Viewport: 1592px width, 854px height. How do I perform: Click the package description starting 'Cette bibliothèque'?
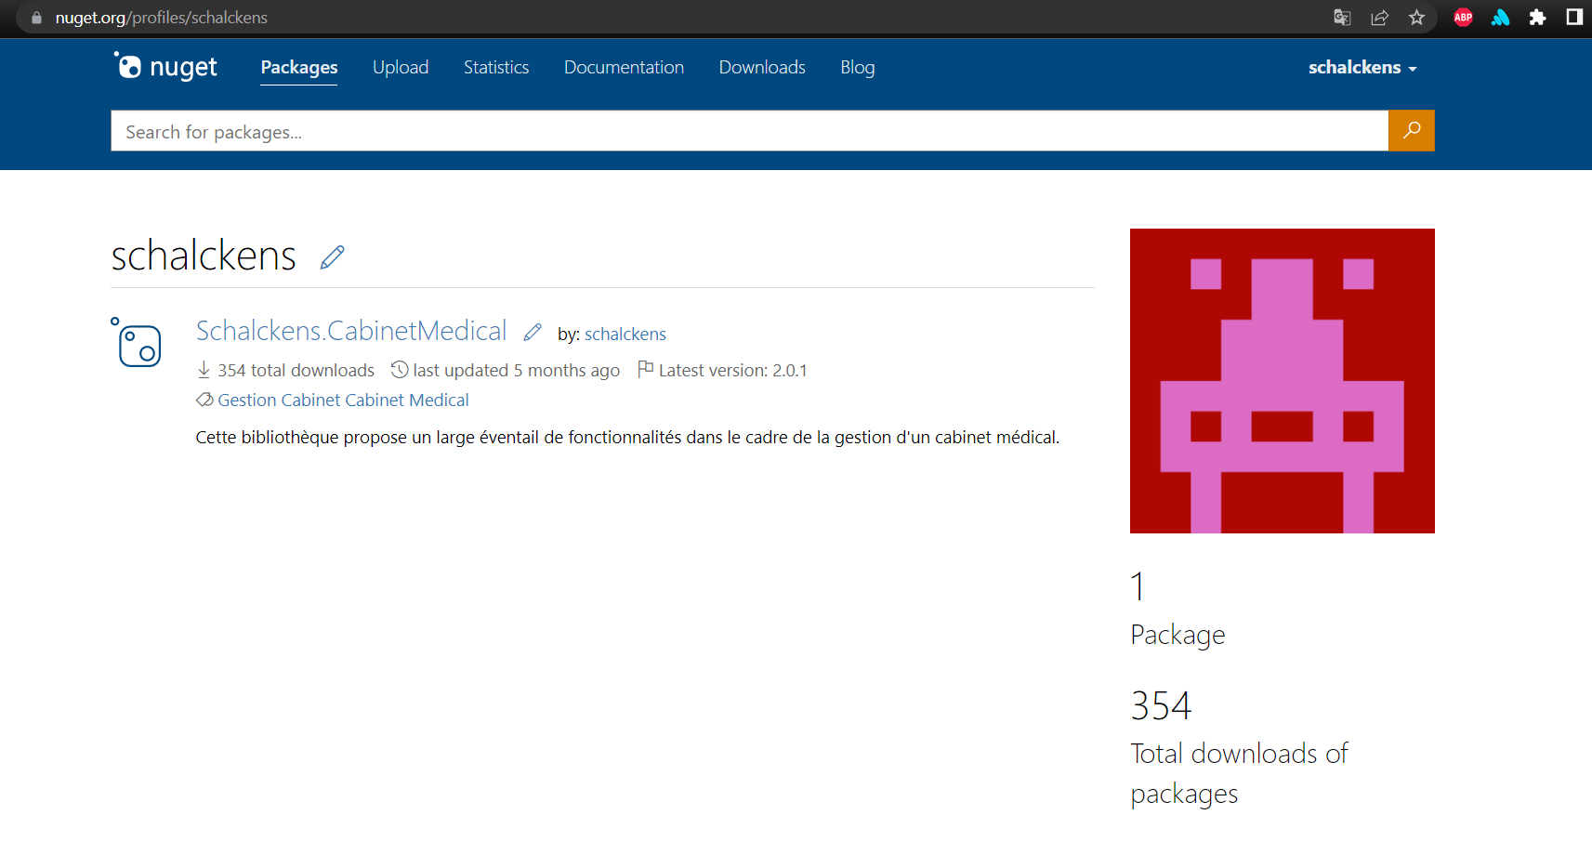(627, 437)
